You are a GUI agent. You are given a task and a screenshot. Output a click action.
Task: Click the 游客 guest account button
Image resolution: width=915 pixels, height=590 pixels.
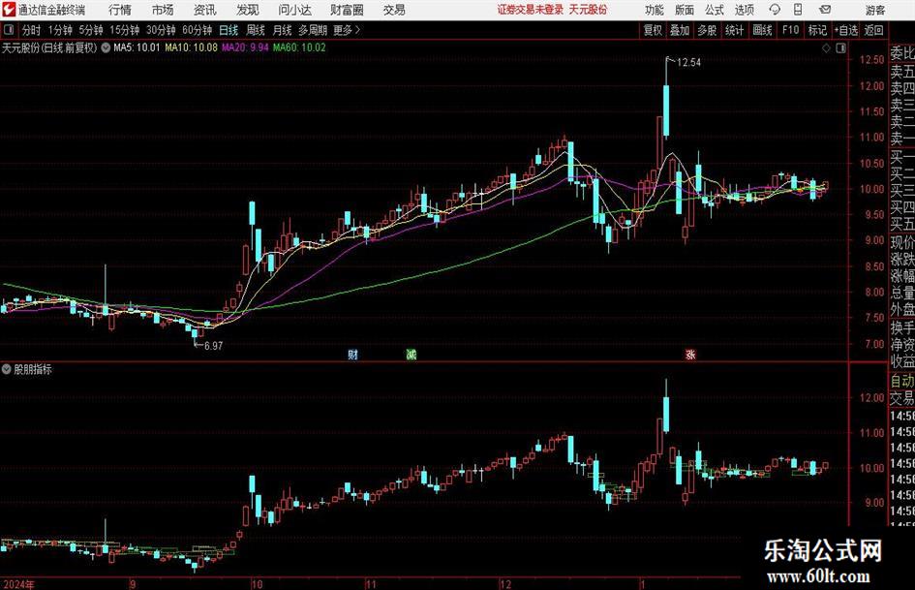874,10
